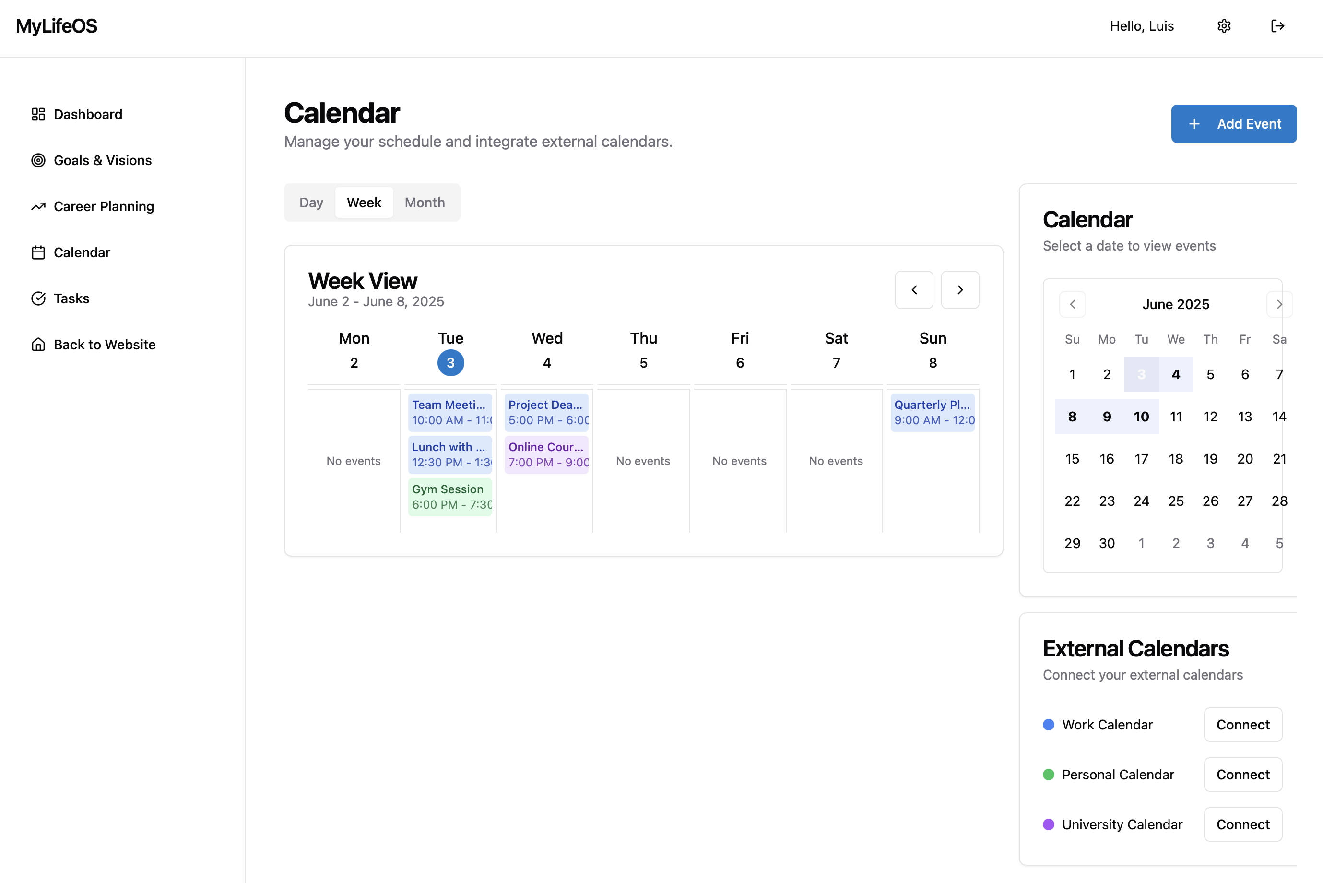The height and width of the screenshot is (883, 1323).
Task: Connect the University Calendar
Action: [1242, 824]
